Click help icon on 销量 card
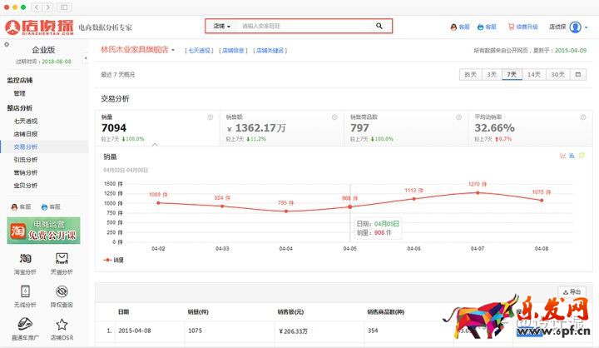Image resolution: width=599 pixels, height=348 pixels. click(x=210, y=117)
